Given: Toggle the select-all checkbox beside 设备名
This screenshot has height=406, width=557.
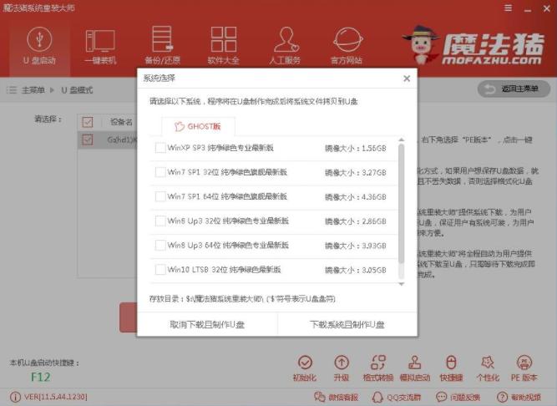Looking at the screenshot, I should 88,122.
